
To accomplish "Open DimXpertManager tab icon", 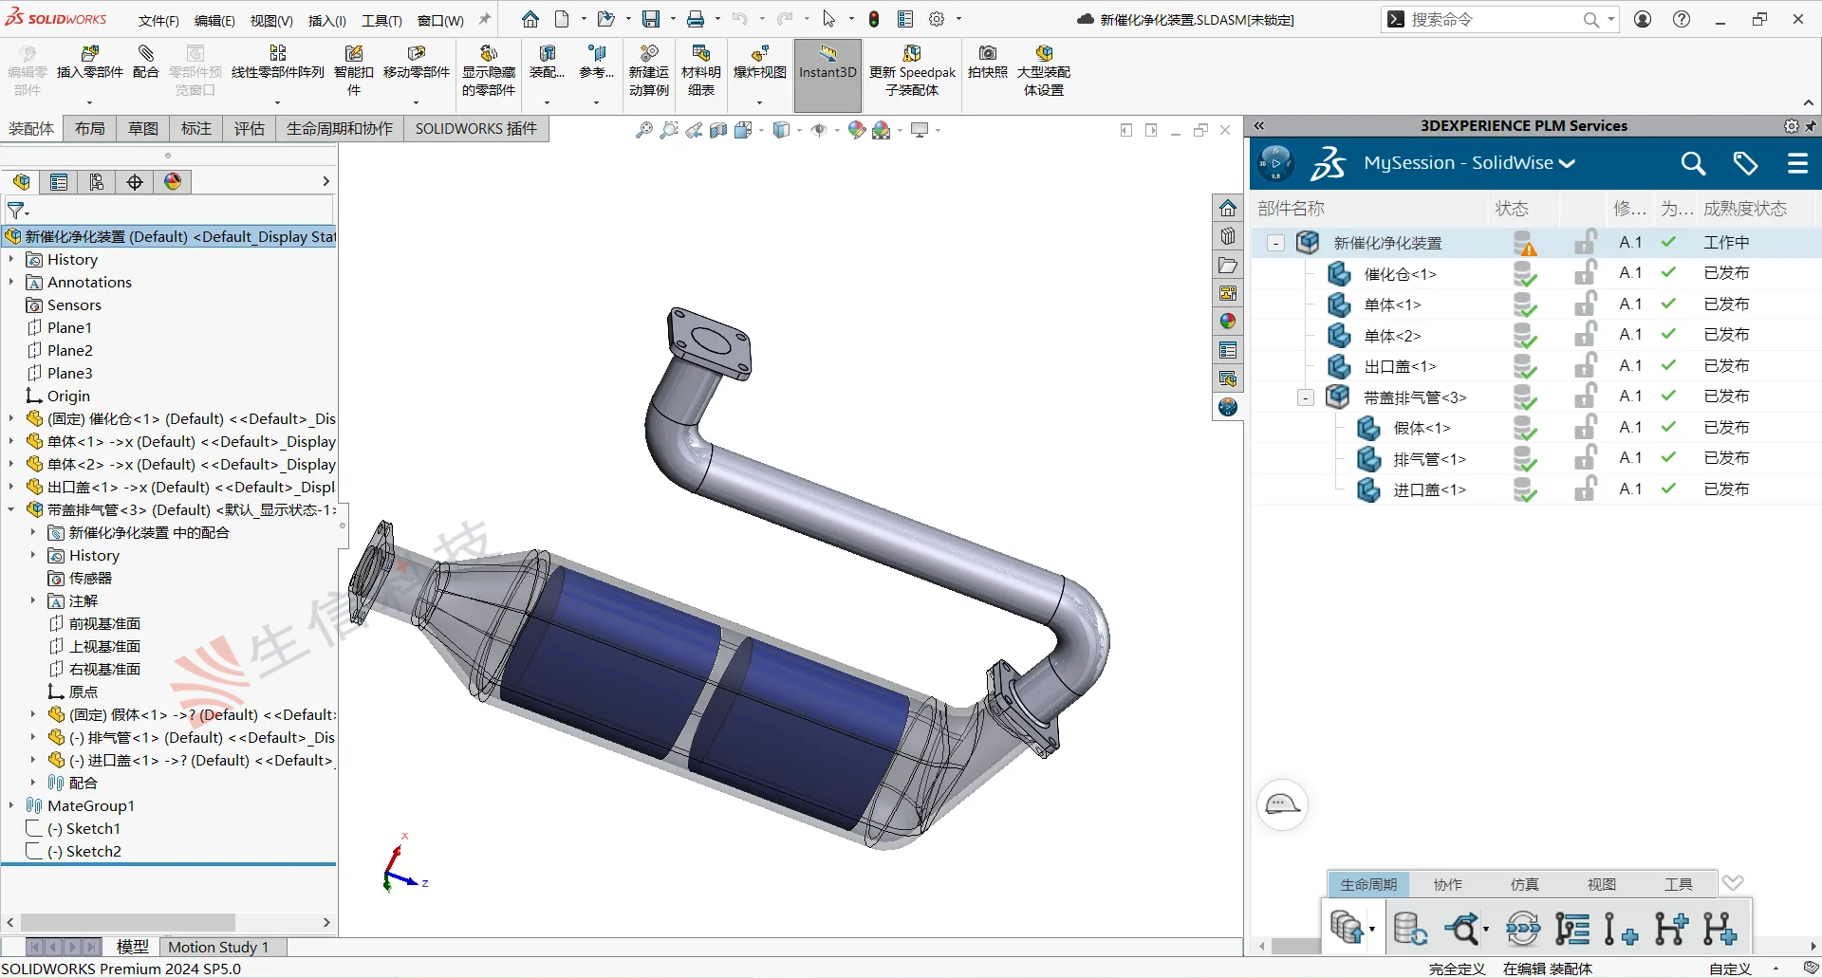I will click(x=135, y=182).
